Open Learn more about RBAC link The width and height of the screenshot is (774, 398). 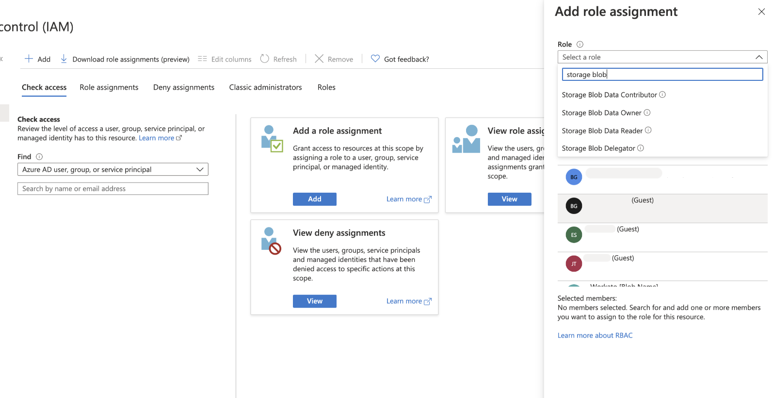[x=595, y=336]
